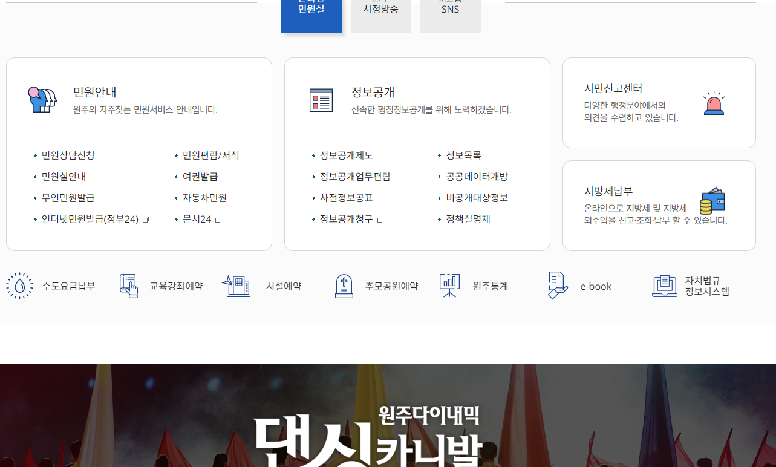Open the 시설예약 text link

tap(284, 286)
